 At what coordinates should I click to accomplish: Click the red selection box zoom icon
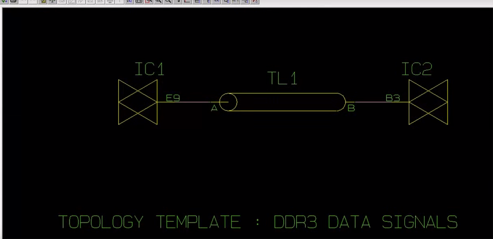(149, 2)
